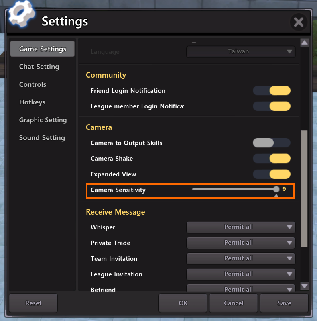Expand the Team Invitation dropdown
The height and width of the screenshot is (321, 317).
pyautogui.click(x=241, y=259)
